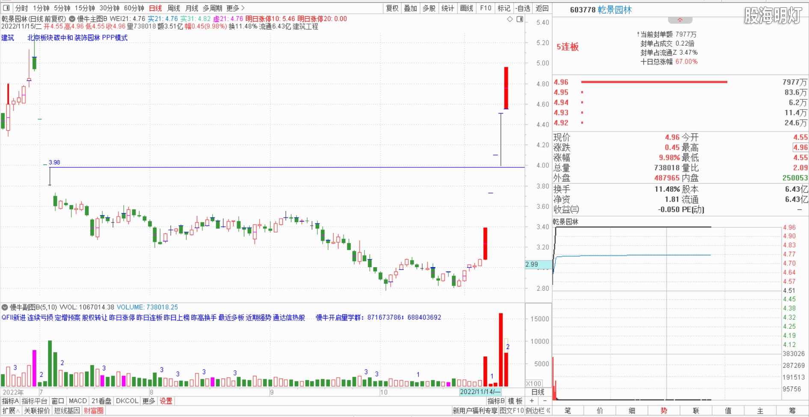Switch to the 周线 weekly chart tab
Image resolution: width=809 pixels, height=417 pixels.
pos(174,8)
